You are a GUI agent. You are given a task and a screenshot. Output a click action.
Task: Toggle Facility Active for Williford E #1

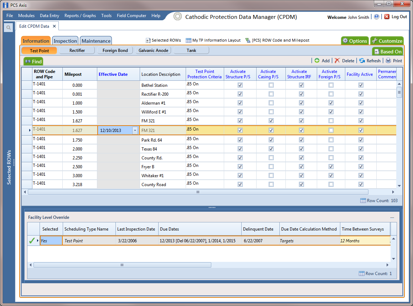(361, 112)
